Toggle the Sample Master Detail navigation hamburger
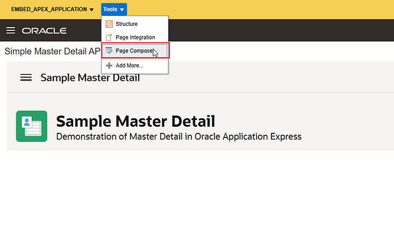 point(26,78)
